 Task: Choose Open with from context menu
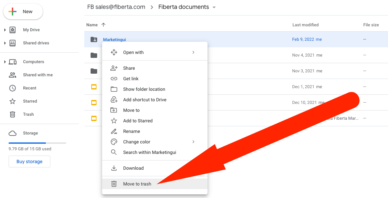(155, 52)
